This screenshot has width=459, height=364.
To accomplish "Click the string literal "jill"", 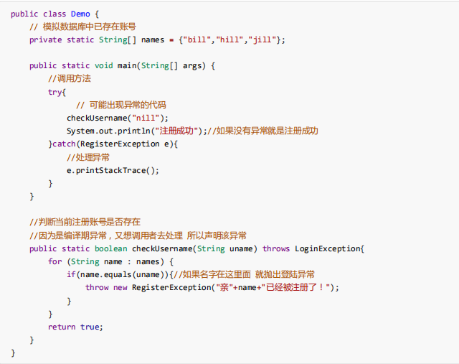I will [x=262, y=39].
